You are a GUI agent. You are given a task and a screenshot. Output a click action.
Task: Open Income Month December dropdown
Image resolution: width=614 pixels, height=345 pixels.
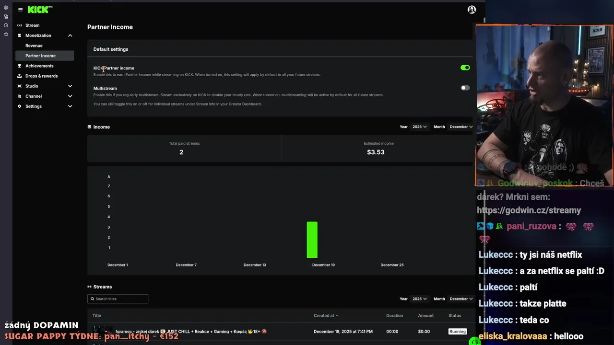[461, 127]
